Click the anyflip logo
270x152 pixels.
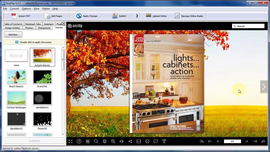coord(75,26)
